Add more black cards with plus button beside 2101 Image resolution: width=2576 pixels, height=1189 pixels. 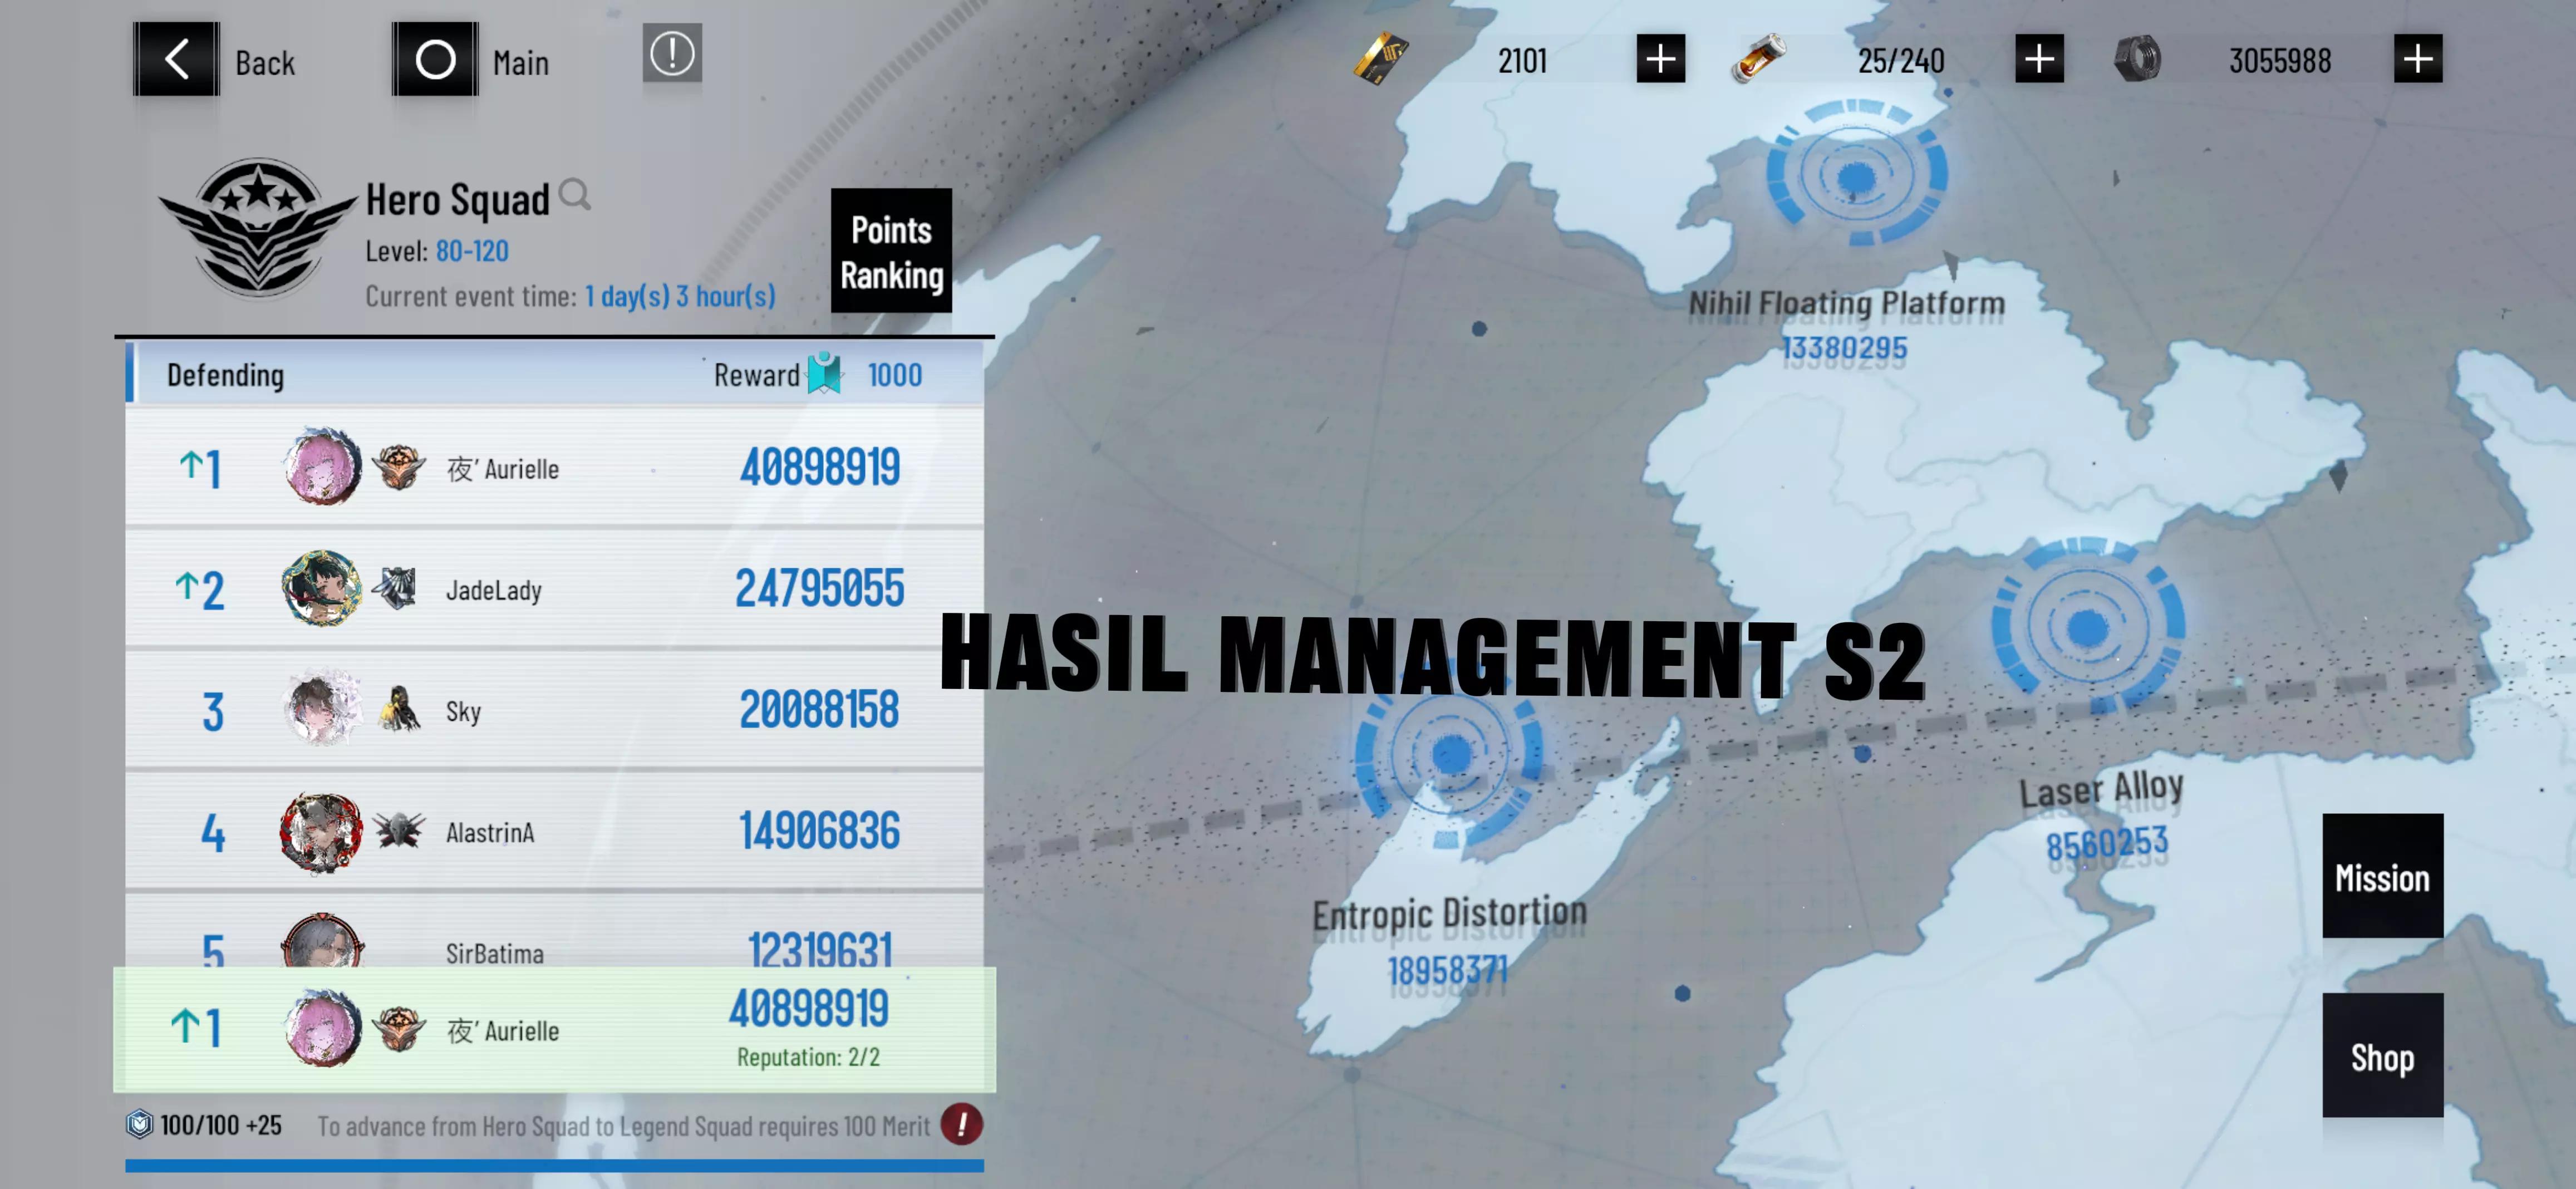pos(1661,59)
